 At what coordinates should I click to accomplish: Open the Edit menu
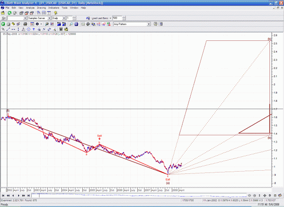coord(14,8)
